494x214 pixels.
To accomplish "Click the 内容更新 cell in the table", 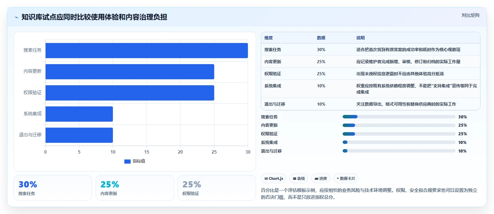I will tap(273, 62).
